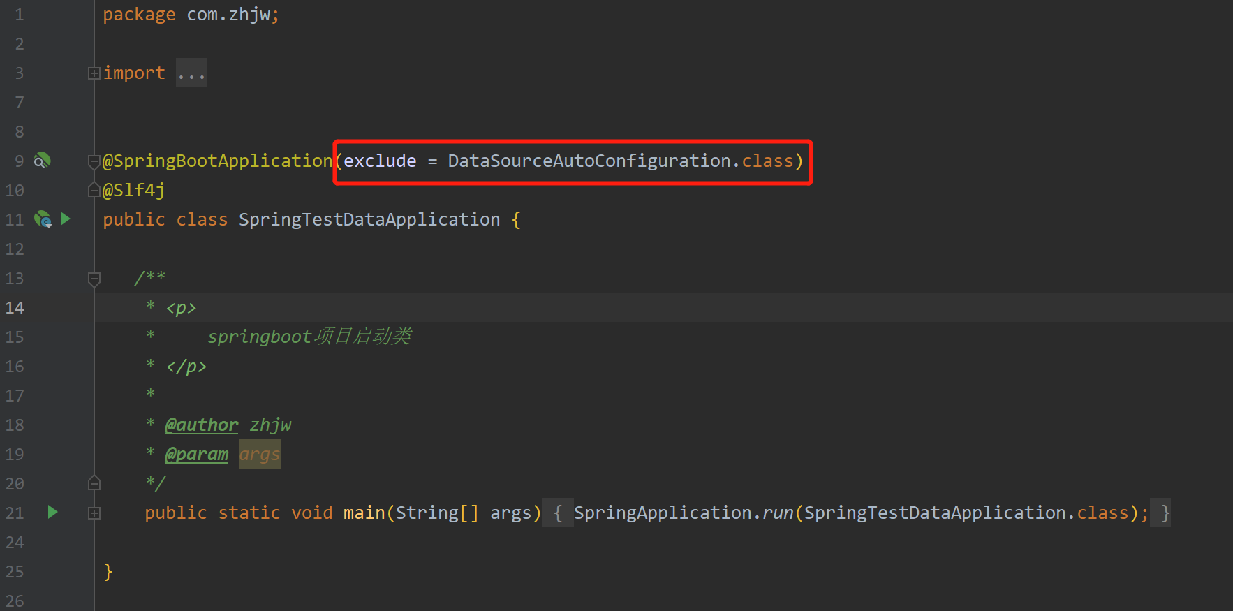The width and height of the screenshot is (1233, 611).
Task: Run the SpringTestDataApplication class from line 11
Action: pyautogui.click(x=66, y=219)
